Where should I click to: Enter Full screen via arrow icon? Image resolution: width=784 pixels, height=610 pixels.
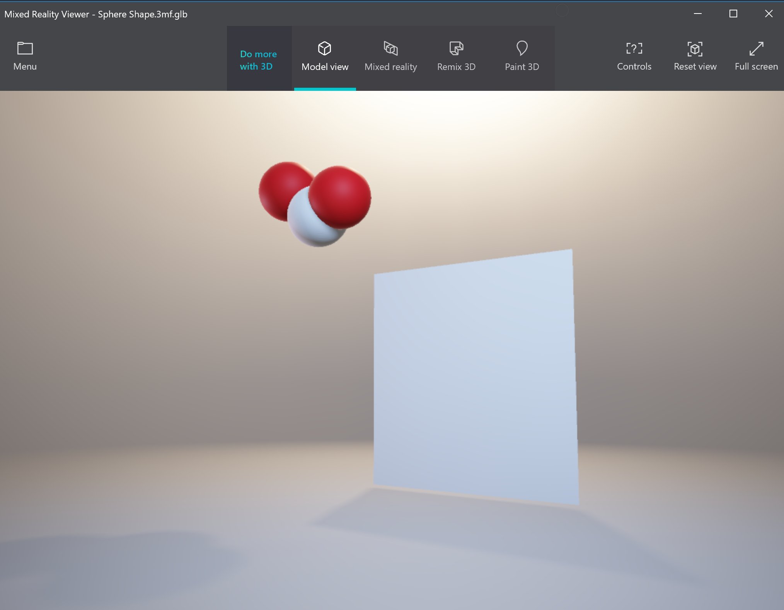[756, 49]
